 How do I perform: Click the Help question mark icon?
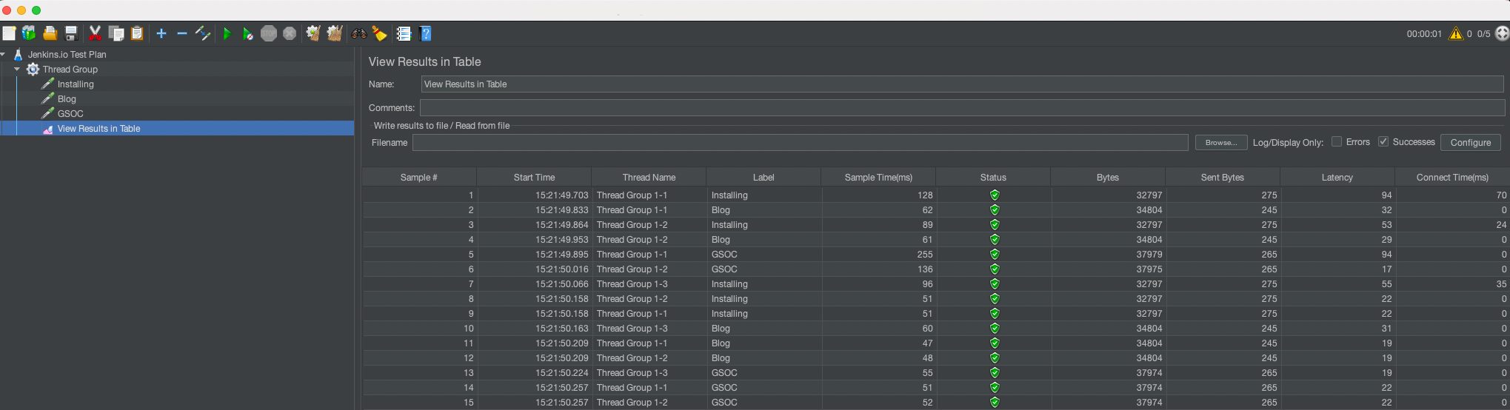(x=425, y=33)
